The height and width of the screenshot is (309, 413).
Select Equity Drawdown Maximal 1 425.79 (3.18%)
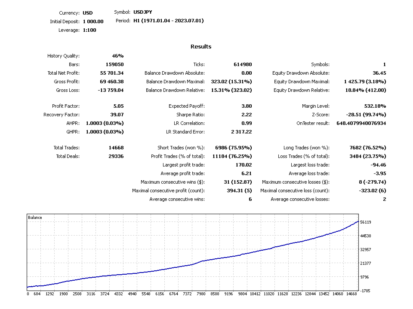click(x=365, y=82)
